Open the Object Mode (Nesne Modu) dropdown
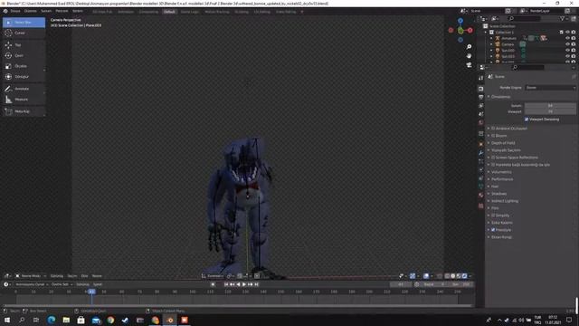Image resolution: width=579 pixels, height=326 pixels. click(31, 276)
